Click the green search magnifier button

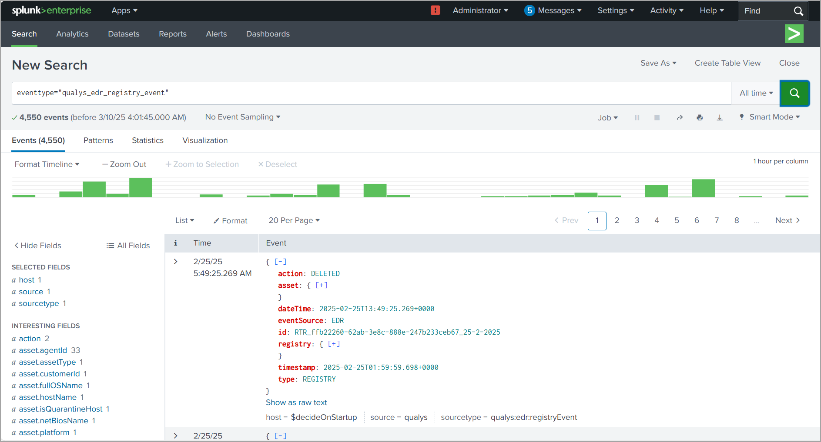click(x=794, y=93)
